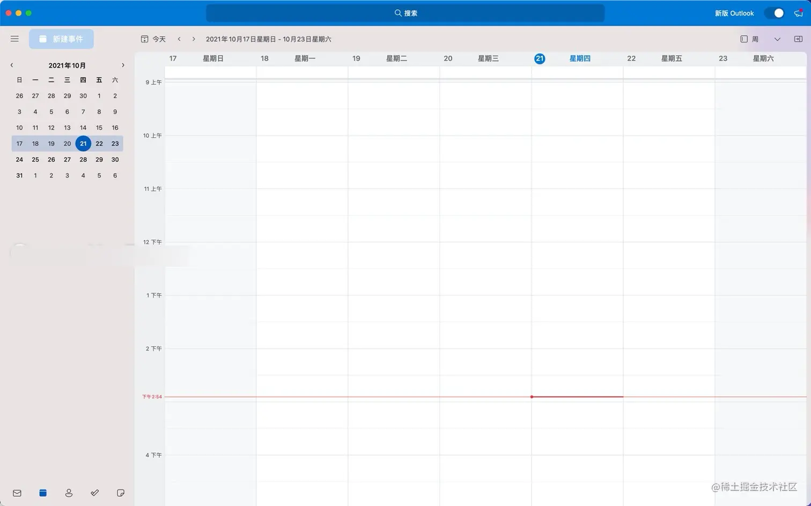Screen dimensions: 811x506
Task: Go to previous week arrow in toolbar
Action: click(179, 39)
